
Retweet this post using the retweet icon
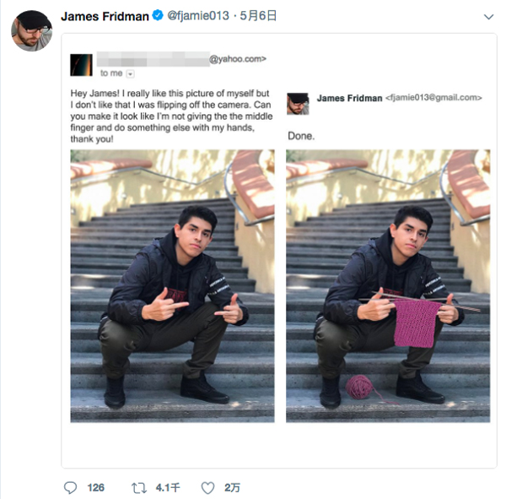click(141, 487)
